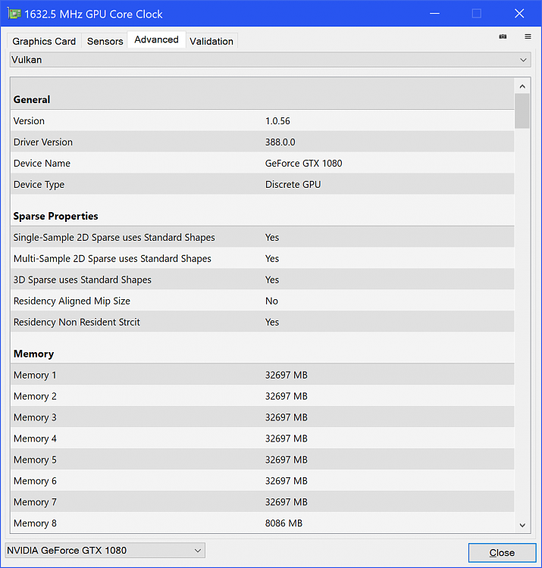Select the Memory 3 row
542x568 pixels.
tap(262, 417)
